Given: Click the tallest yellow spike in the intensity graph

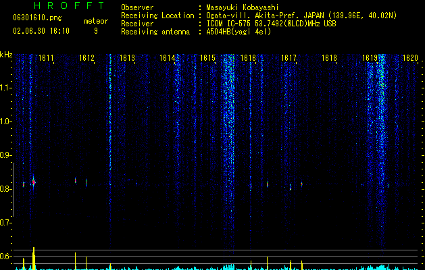Looking at the screenshot, I should coord(34,258).
